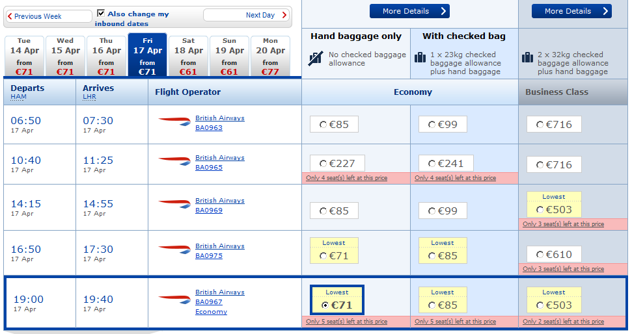Click British Airways logo for the 10:40 flight
Viewport: 632px width, 334px height.
(174, 161)
